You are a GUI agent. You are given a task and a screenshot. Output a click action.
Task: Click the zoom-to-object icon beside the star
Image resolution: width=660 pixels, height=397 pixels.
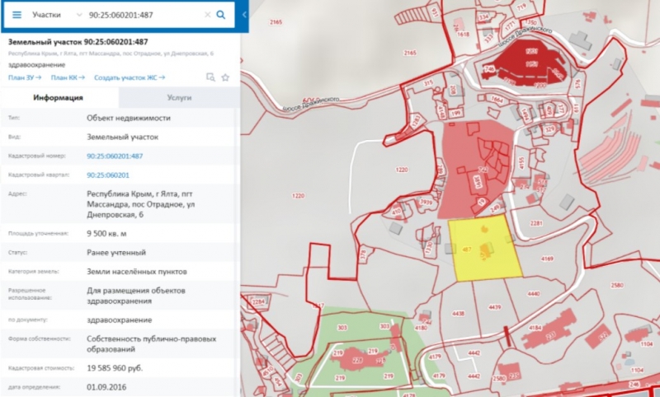coord(210,77)
